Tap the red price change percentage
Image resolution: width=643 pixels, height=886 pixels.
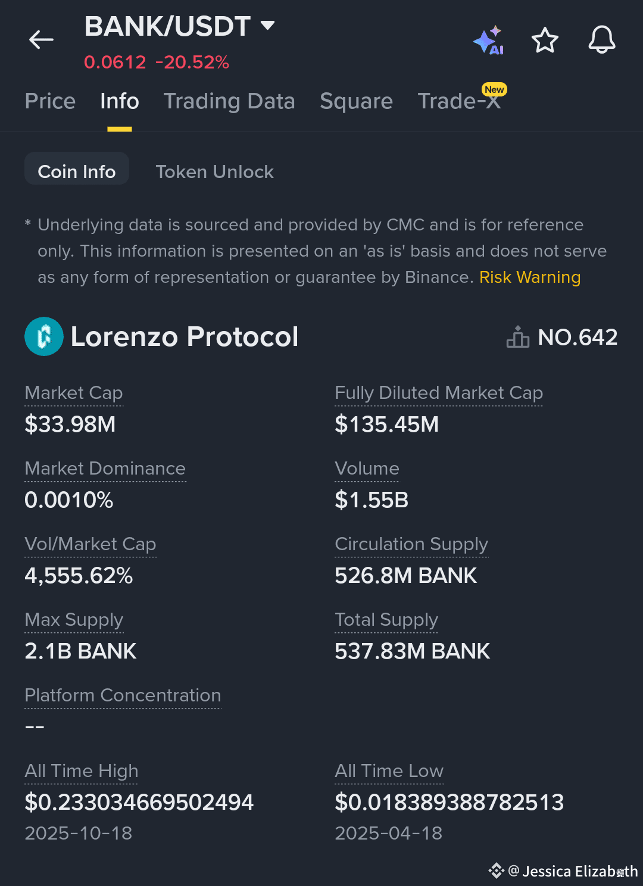coord(192,62)
